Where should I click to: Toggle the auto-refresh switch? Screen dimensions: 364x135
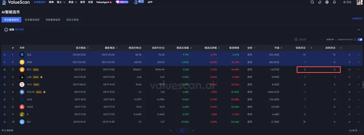coord(360,39)
